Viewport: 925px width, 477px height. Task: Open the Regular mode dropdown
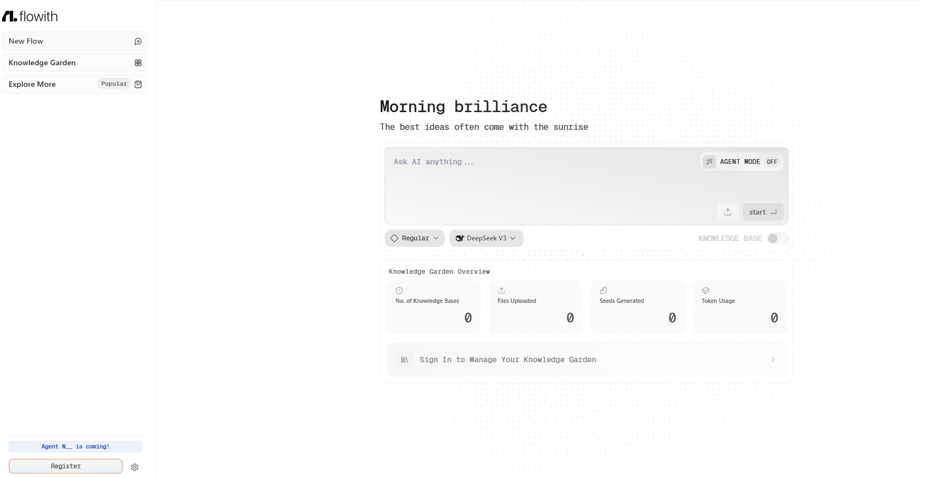coord(414,238)
